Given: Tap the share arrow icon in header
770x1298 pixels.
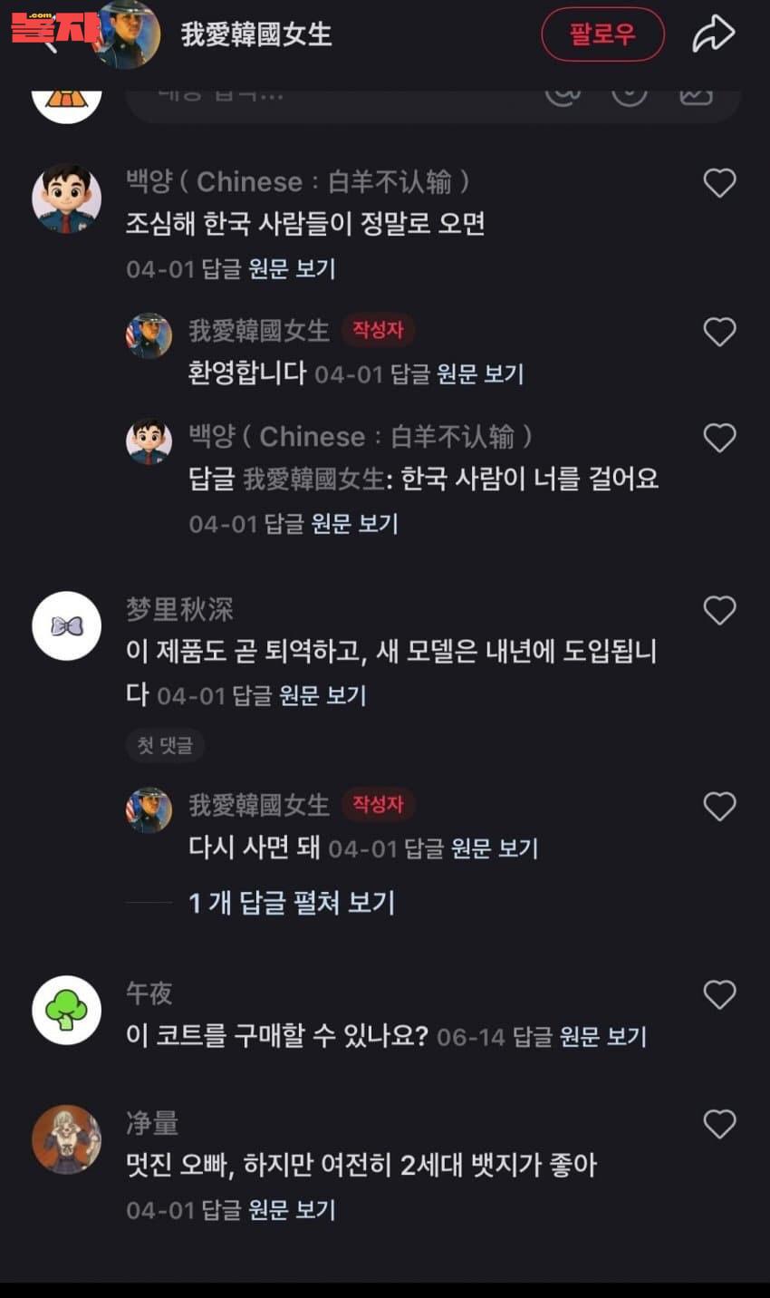Looking at the screenshot, I should 713,34.
